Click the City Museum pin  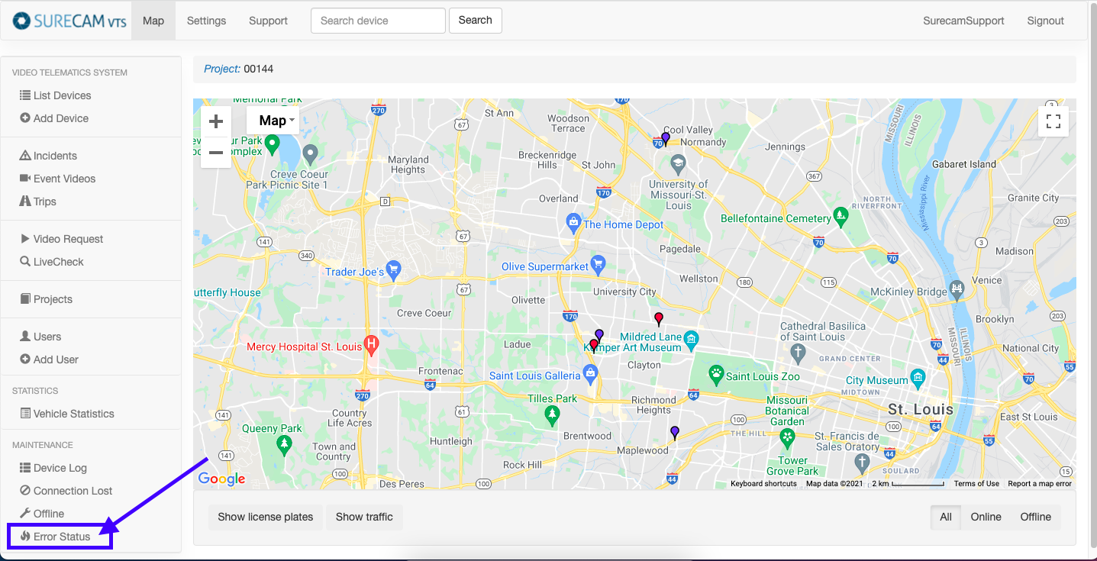(918, 378)
